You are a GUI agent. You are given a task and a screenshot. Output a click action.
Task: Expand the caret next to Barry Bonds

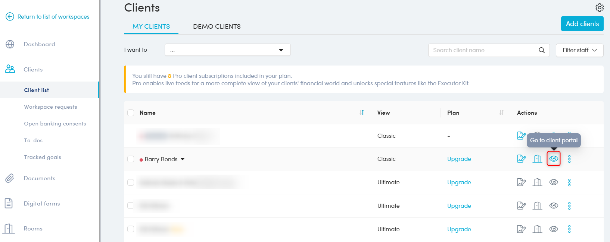(x=183, y=159)
